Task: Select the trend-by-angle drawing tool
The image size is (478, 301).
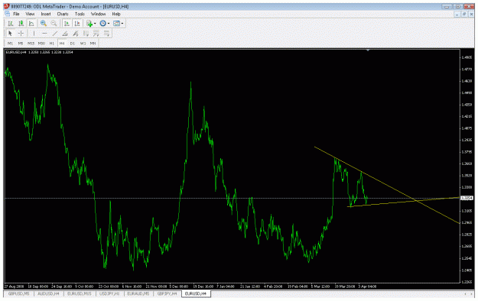Action: point(65,33)
